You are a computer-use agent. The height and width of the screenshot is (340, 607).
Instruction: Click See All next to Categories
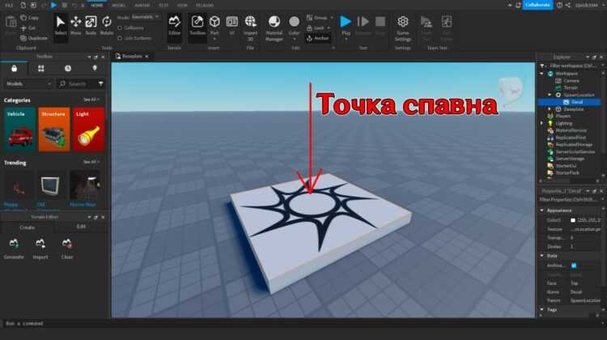(x=91, y=100)
